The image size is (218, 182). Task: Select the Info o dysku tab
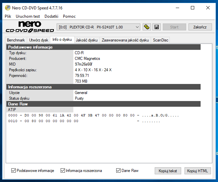click(62, 39)
